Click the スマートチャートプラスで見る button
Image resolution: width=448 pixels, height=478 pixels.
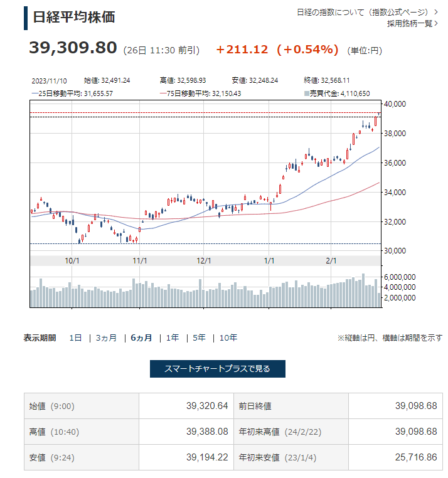(218, 369)
